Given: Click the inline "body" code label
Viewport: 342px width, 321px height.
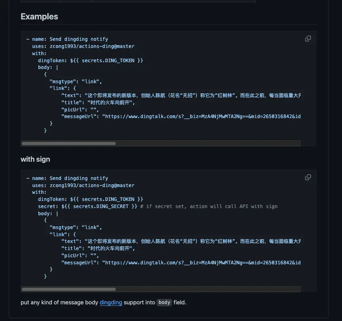Looking at the screenshot, I should coord(164,302).
